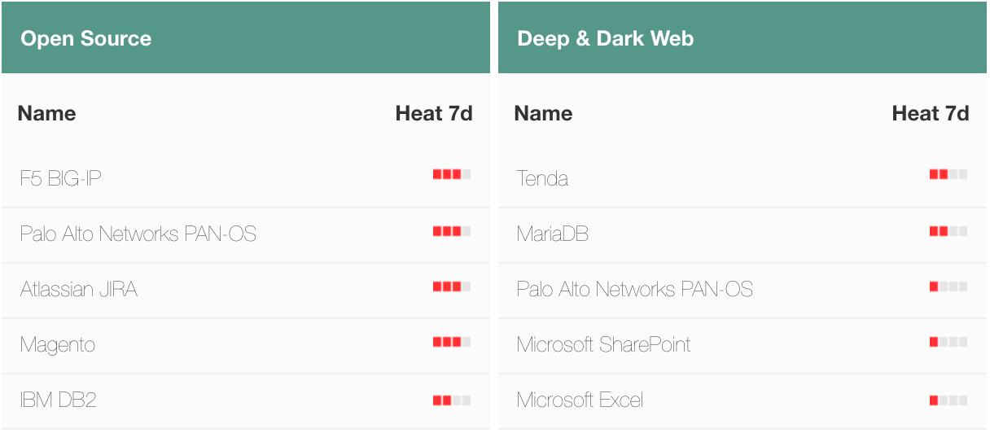Open the Magento entry

(x=58, y=345)
